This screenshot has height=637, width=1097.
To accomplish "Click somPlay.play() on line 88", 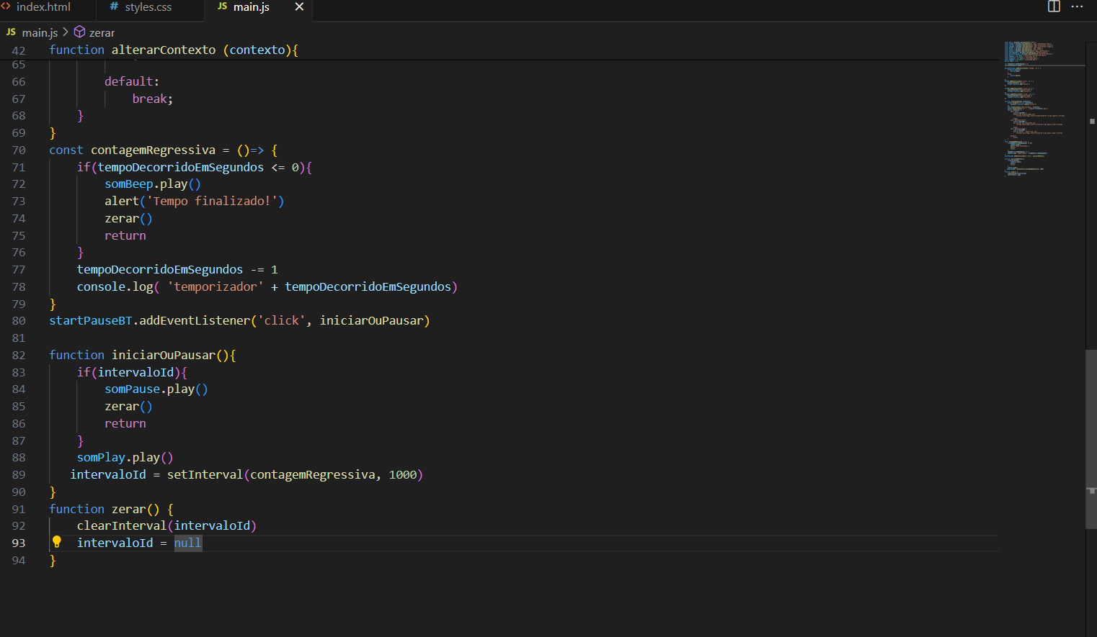I will point(125,457).
